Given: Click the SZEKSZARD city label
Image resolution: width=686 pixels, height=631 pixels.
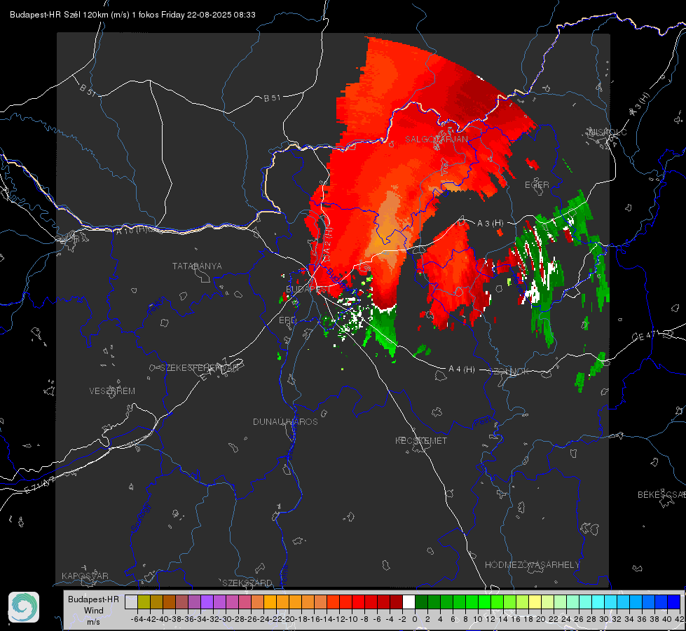Looking at the screenshot, I should 247,583.
